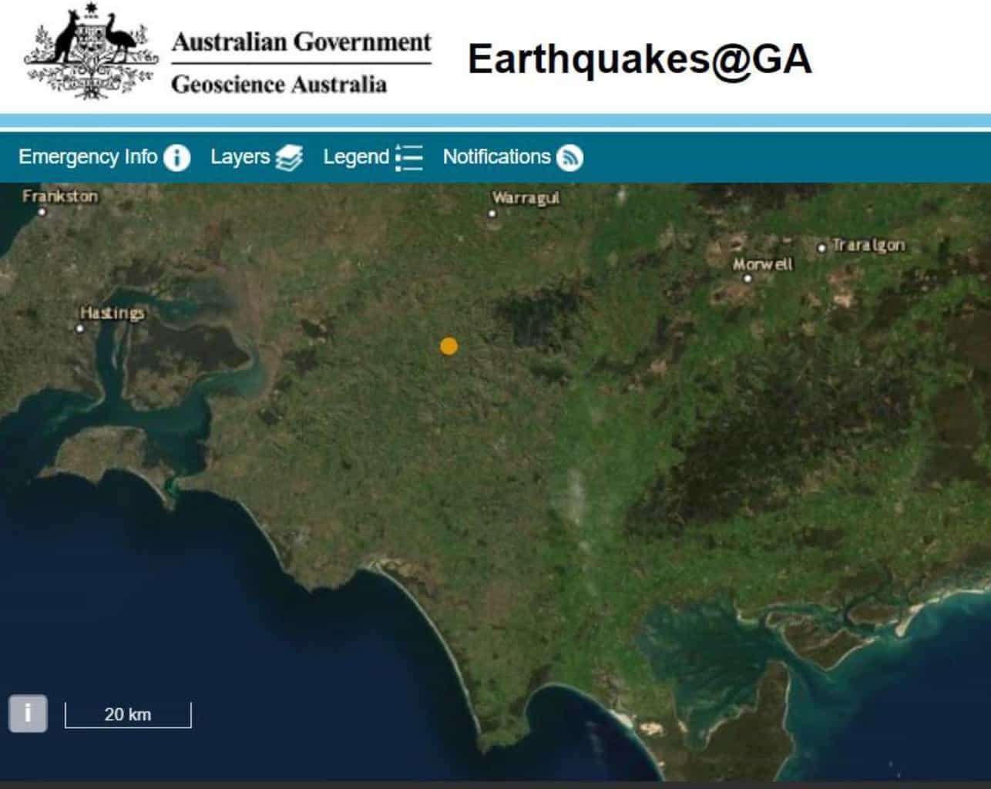
Task: Click the Legend list icon
Action: coord(408,156)
